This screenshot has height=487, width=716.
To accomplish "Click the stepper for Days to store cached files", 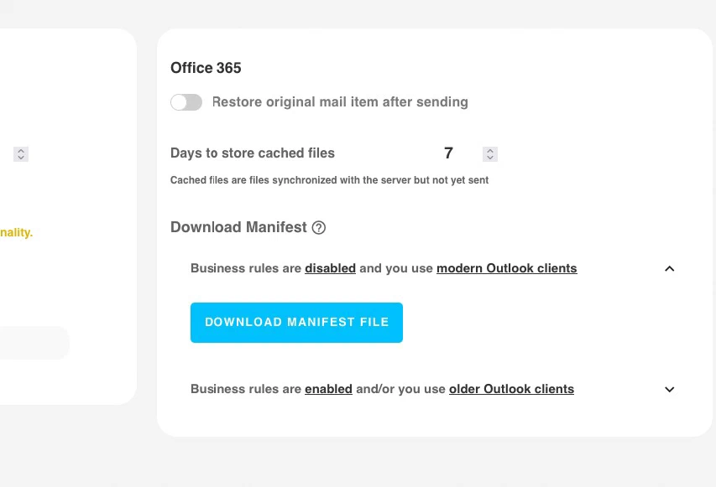I will pos(490,154).
